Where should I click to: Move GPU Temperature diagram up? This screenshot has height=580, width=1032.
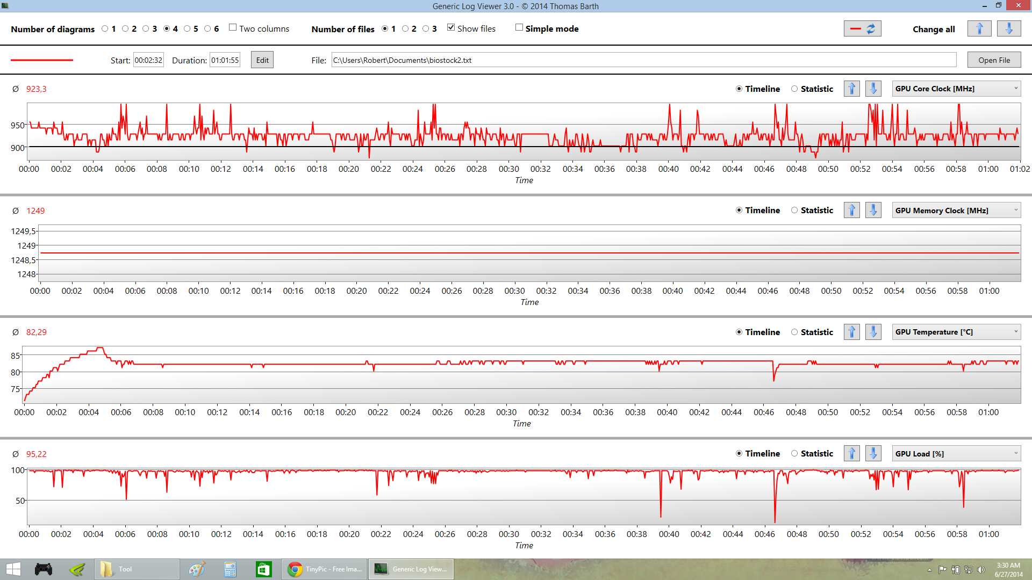[x=852, y=332]
